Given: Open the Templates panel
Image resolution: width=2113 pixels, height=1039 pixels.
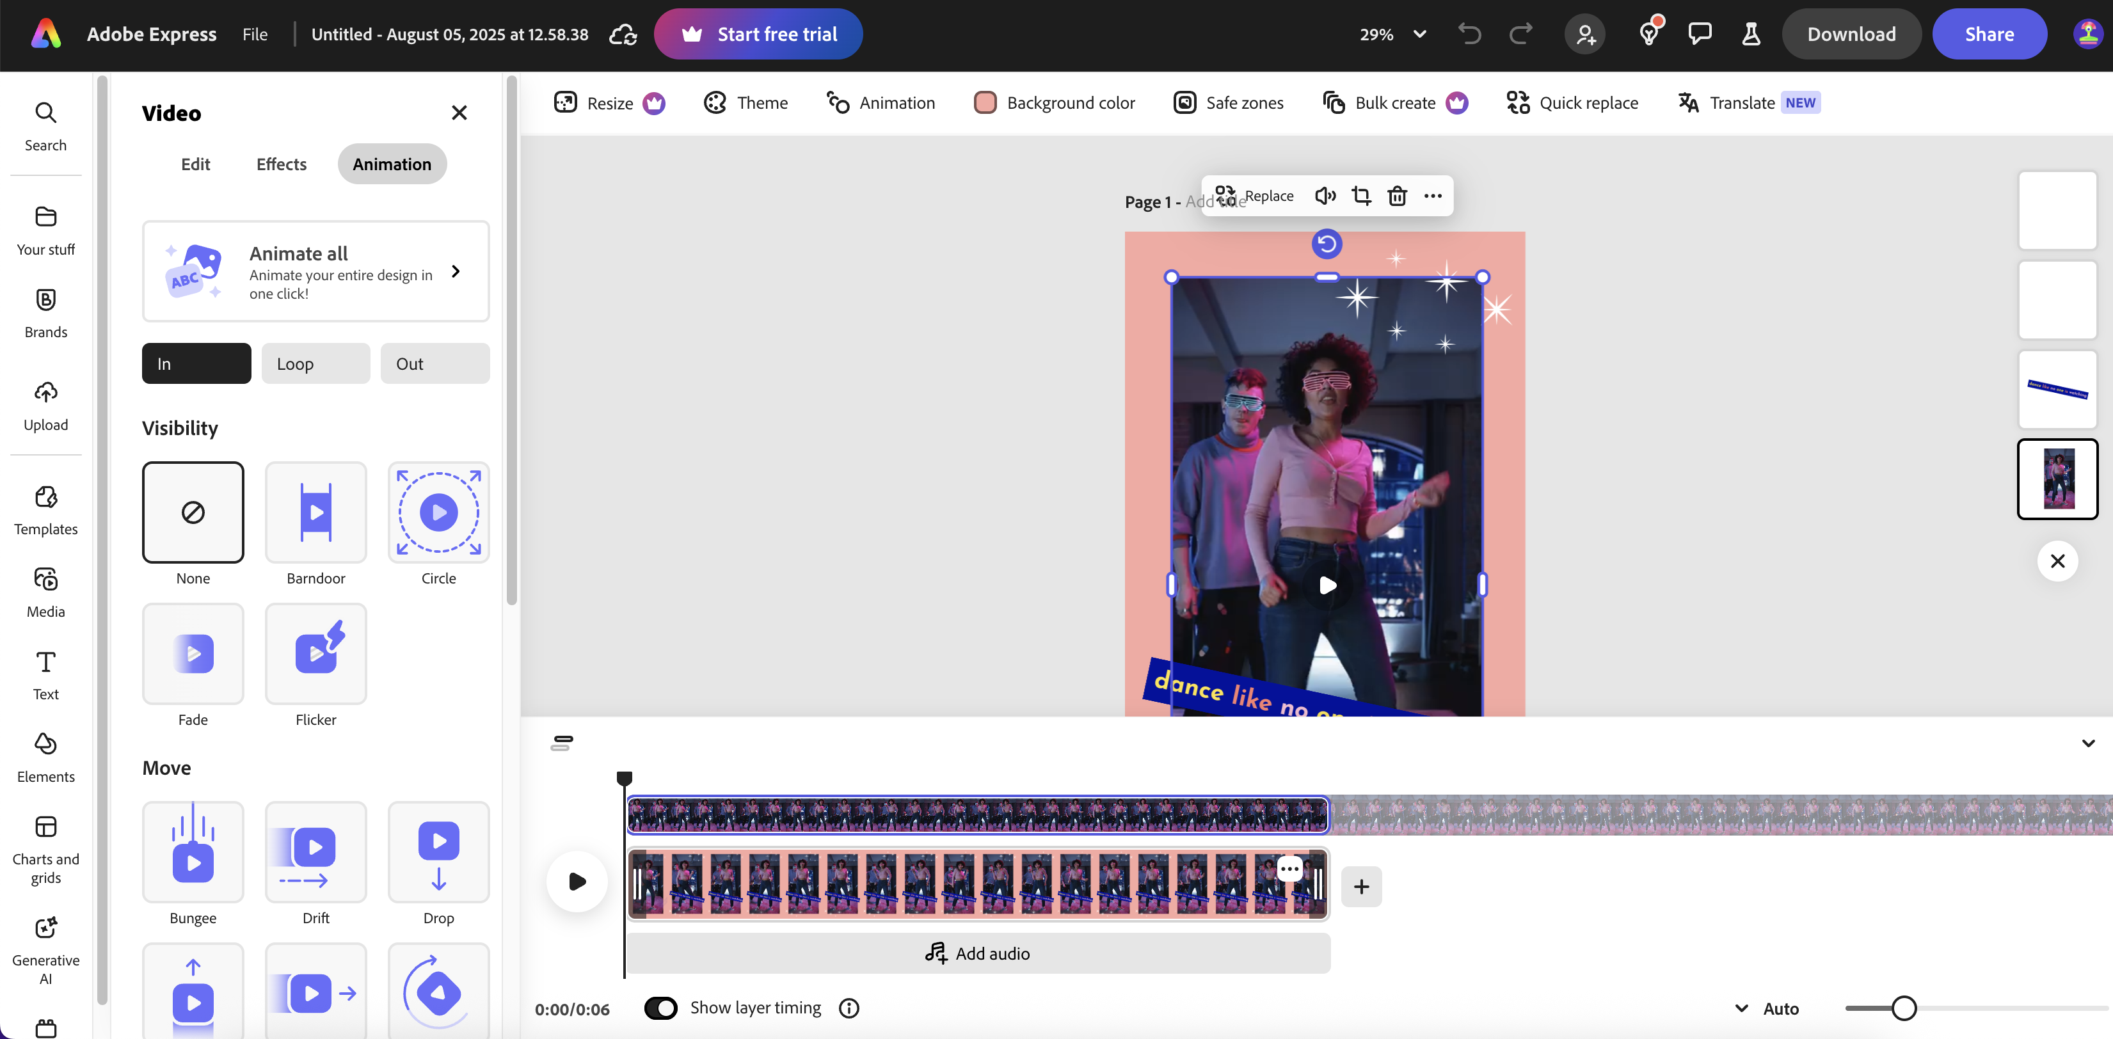Looking at the screenshot, I should (x=45, y=509).
